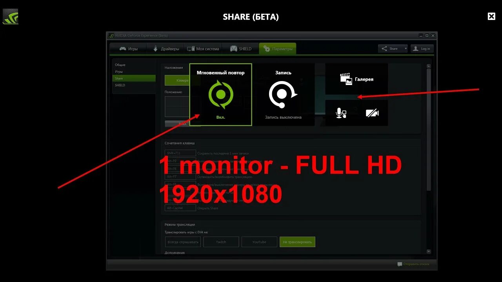
Task: Click the Режим трансляции section heading
Action: [180, 225]
